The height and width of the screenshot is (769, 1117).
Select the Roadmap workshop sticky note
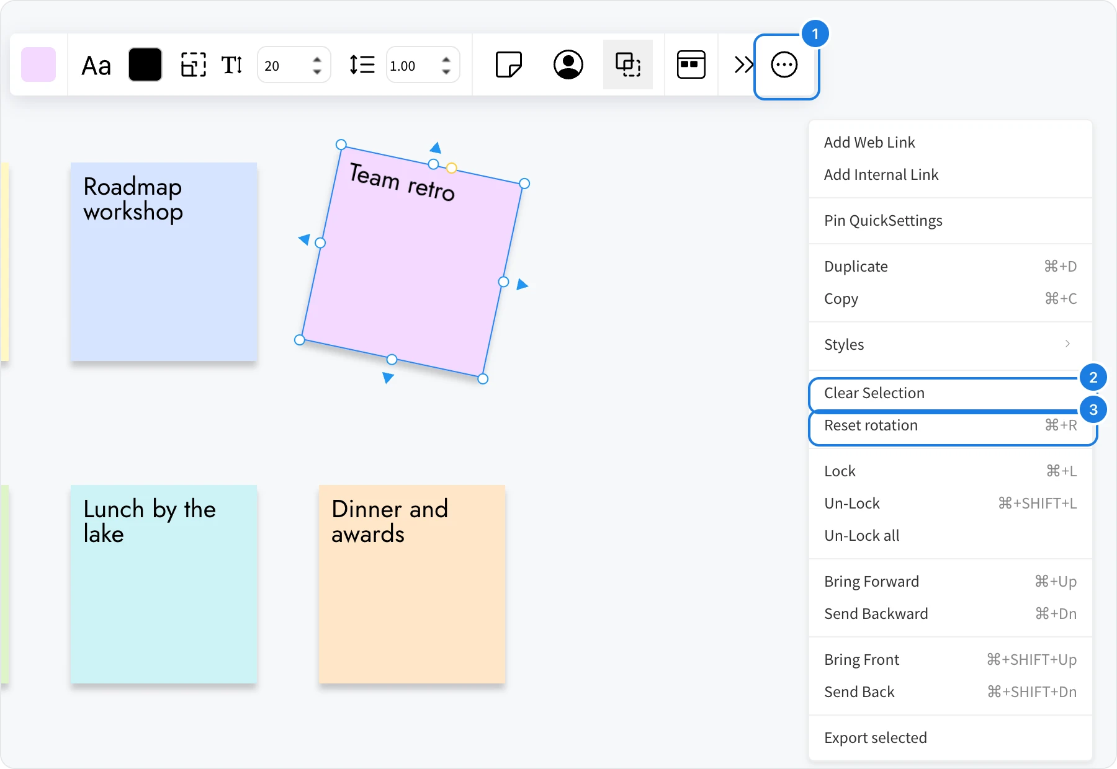[164, 262]
